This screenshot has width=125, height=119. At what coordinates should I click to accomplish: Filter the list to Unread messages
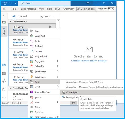pos(23,16)
